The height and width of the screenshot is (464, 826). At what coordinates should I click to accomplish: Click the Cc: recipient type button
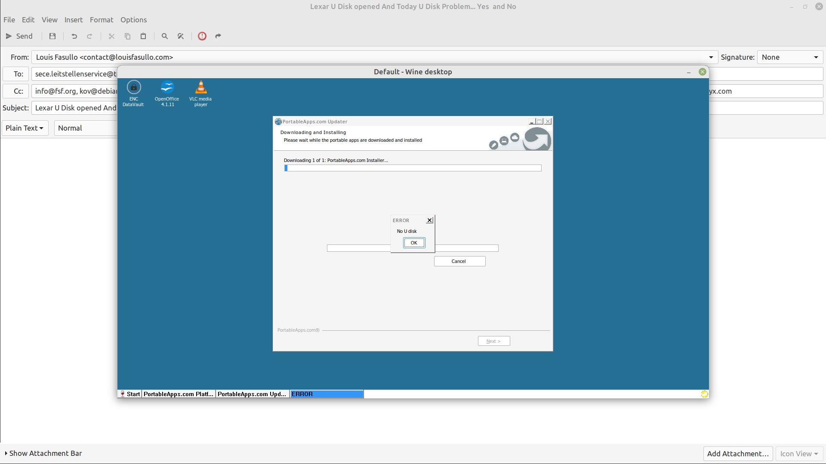(15, 91)
